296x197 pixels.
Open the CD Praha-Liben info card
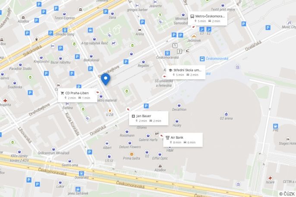point(78,95)
